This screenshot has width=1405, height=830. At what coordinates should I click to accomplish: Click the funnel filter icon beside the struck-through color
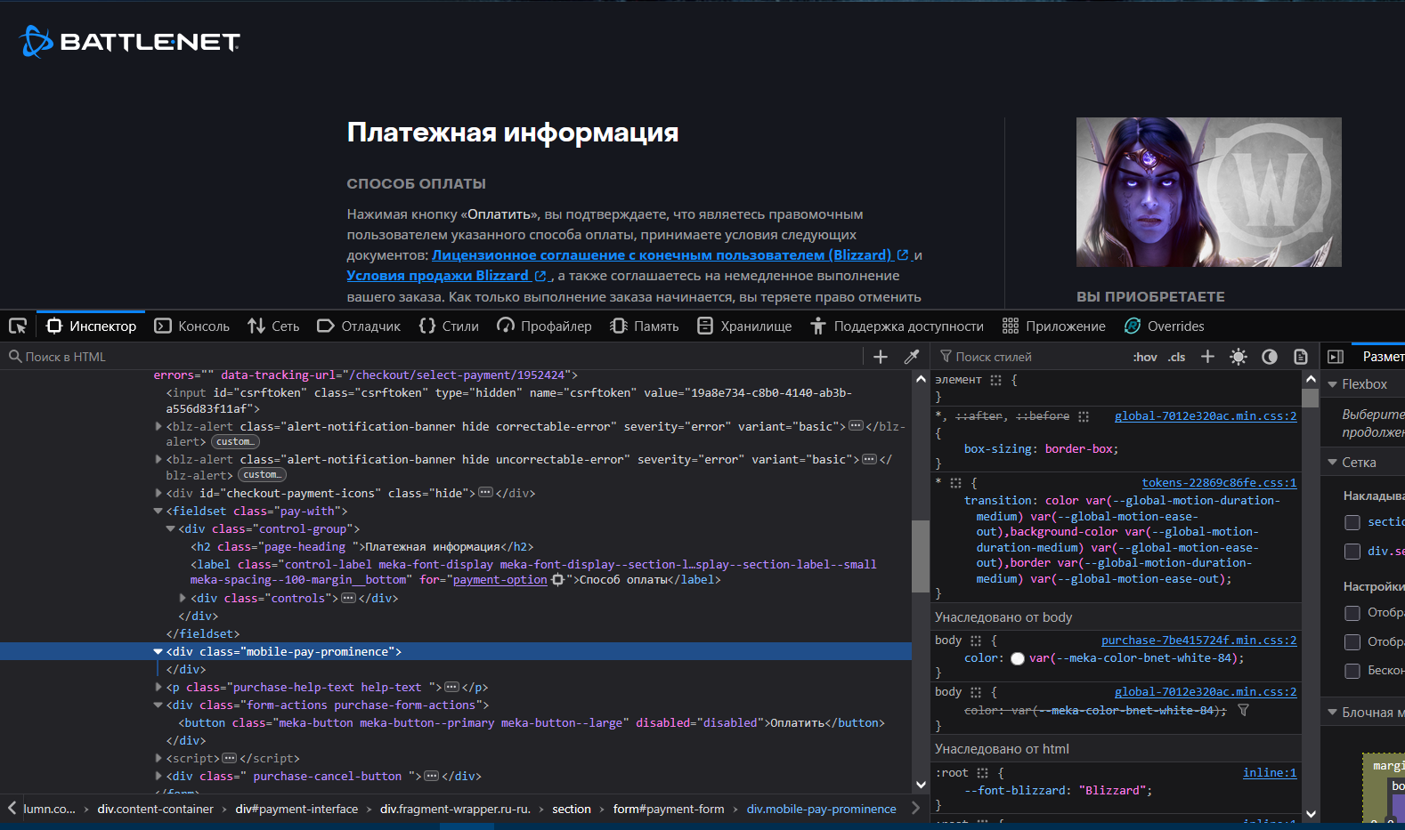[x=1244, y=710]
